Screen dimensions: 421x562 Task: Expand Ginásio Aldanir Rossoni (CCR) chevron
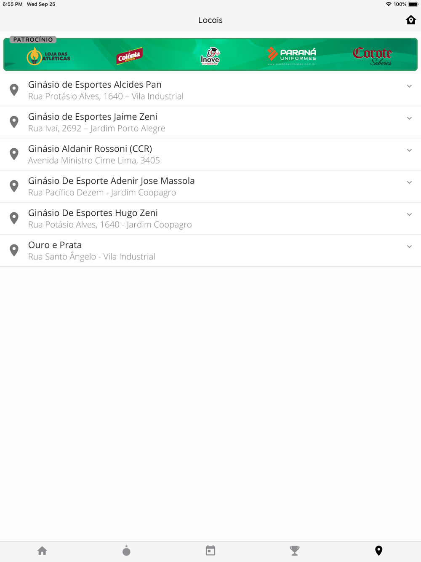pyautogui.click(x=409, y=150)
